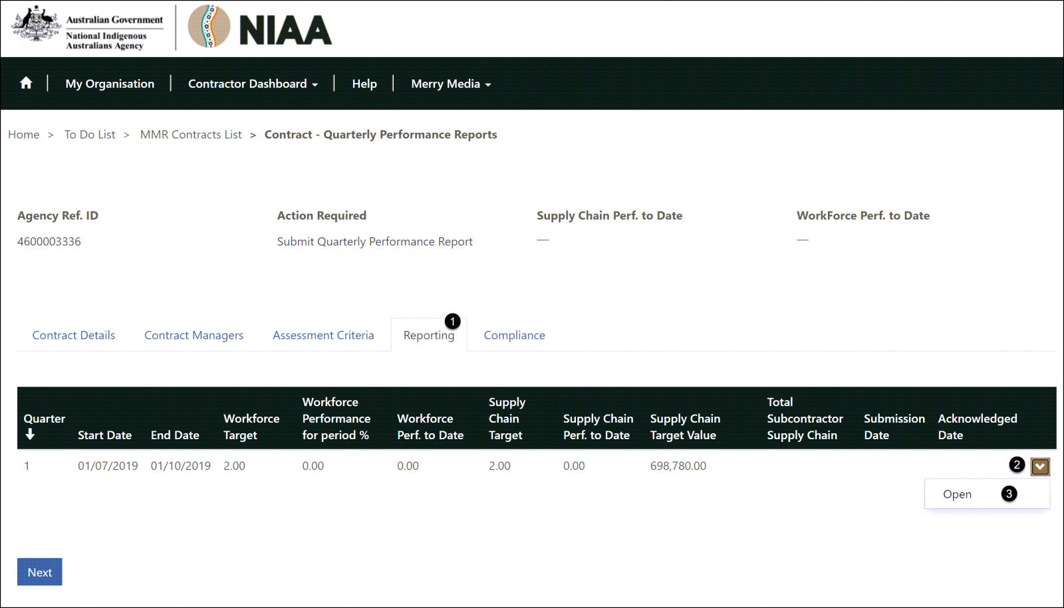This screenshot has width=1064, height=608.
Task: Click target value cell 698,780.00
Action: (x=678, y=466)
